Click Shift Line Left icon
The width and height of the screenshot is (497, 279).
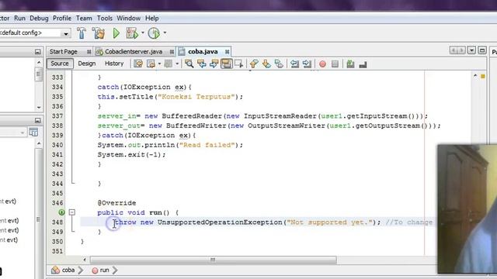tap(294, 64)
